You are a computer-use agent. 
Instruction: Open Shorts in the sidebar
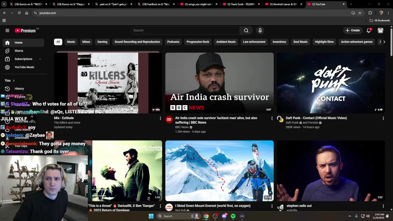tap(23, 51)
